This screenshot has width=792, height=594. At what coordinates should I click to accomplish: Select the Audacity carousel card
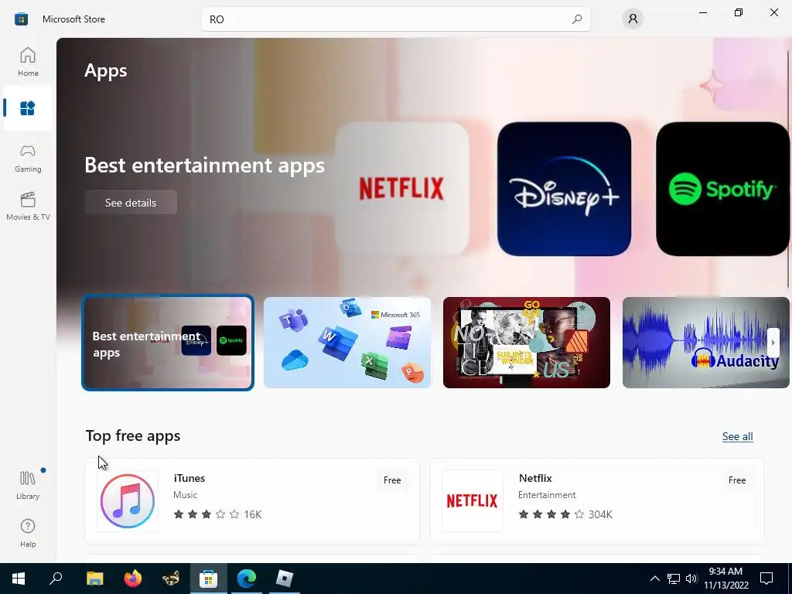pos(705,343)
